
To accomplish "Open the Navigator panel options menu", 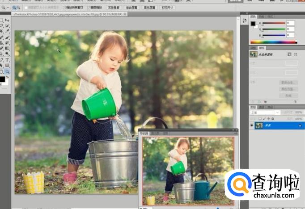I will pyautogui.click(x=236, y=134).
